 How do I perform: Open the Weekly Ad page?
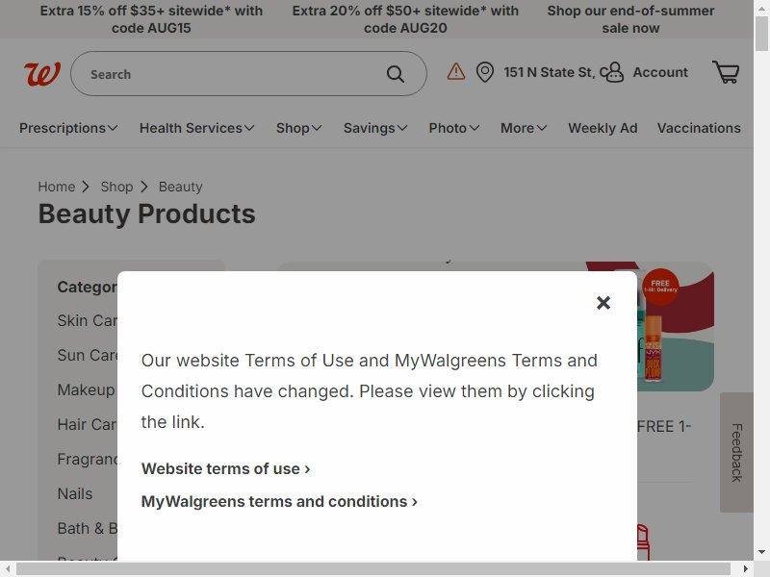(x=603, y=128)
